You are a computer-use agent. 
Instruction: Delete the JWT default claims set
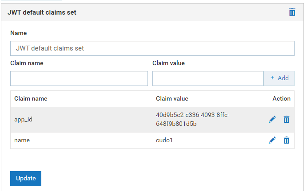[x=292, y=12]
